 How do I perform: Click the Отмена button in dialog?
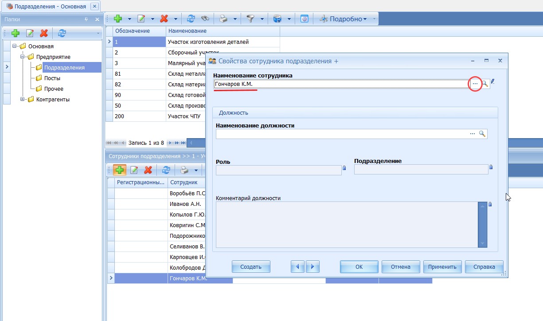(400, 267)
